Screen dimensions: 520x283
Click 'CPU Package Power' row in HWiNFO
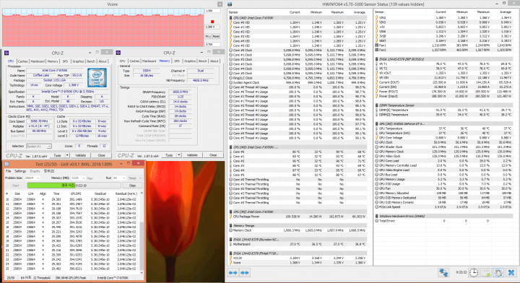pos(298,217)
